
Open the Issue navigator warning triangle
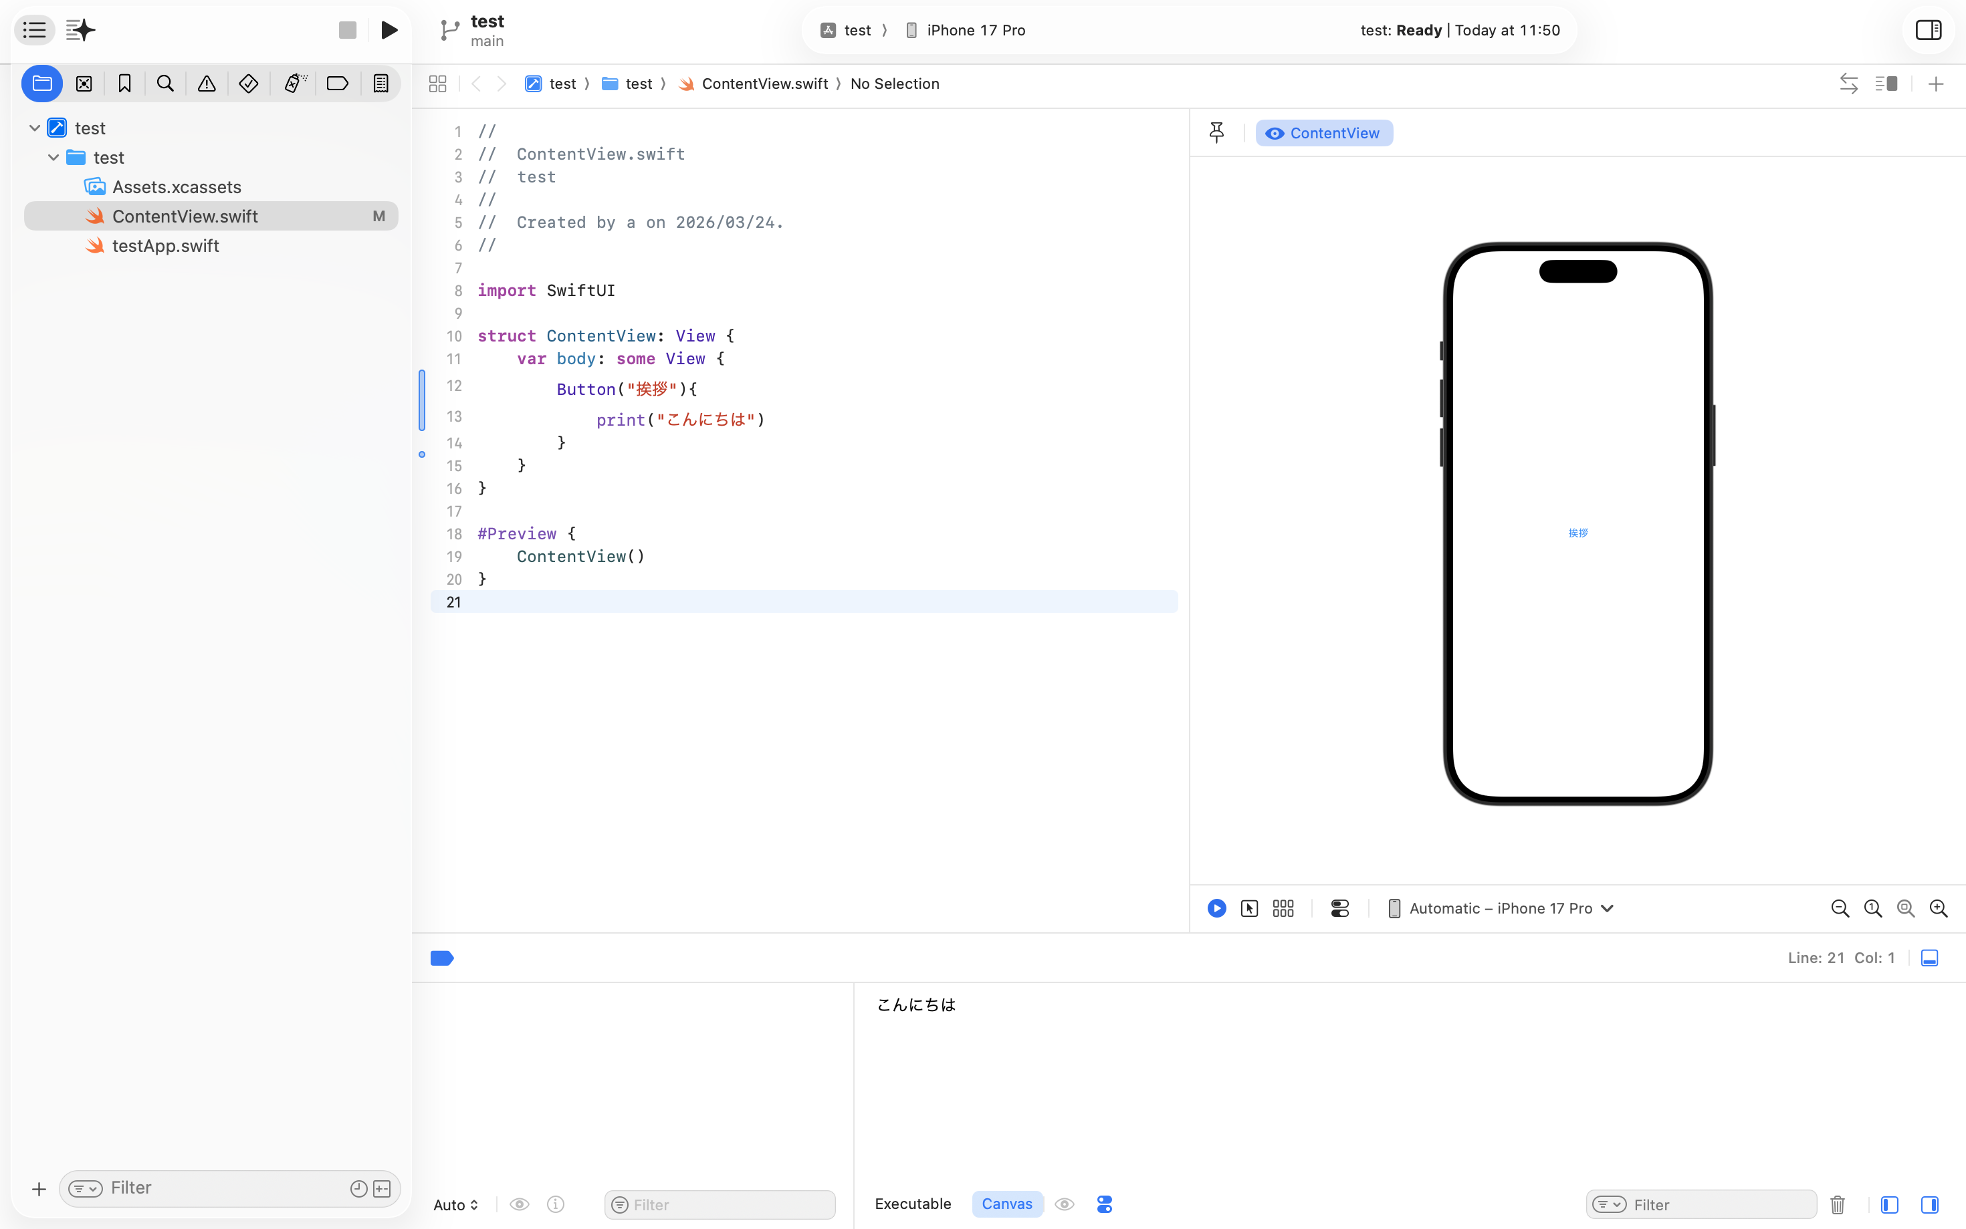click(x=207, y=84)
